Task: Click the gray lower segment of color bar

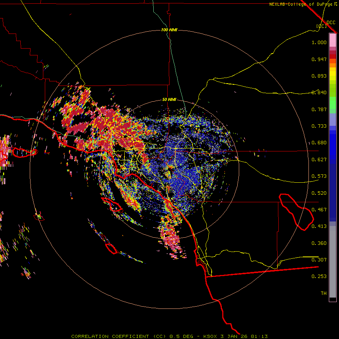Action: coord(333,262)
